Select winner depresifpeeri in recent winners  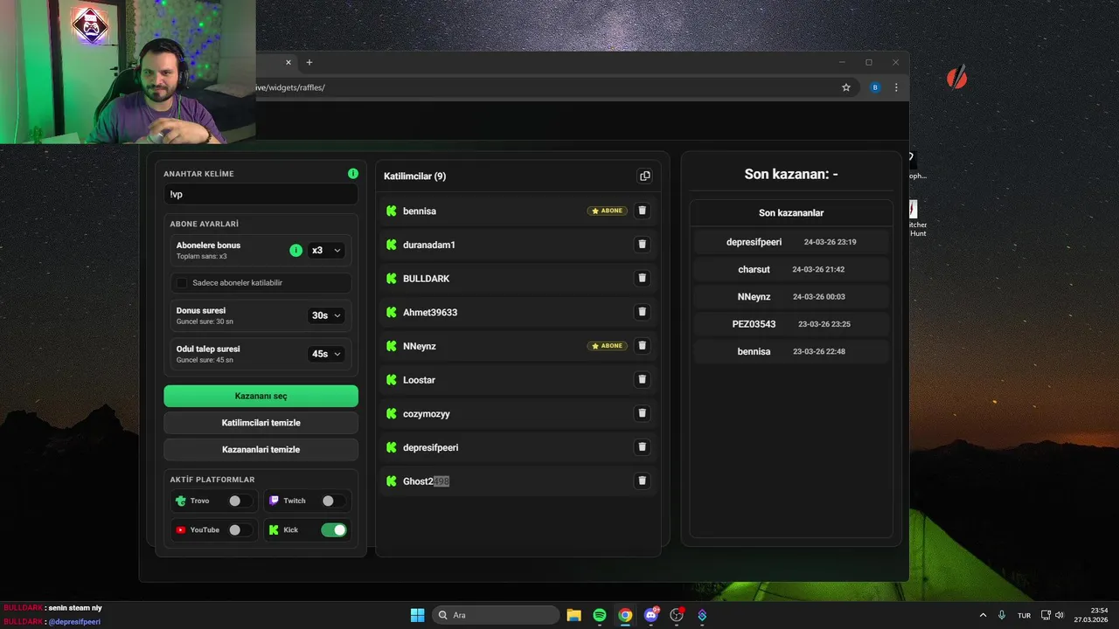754,242
